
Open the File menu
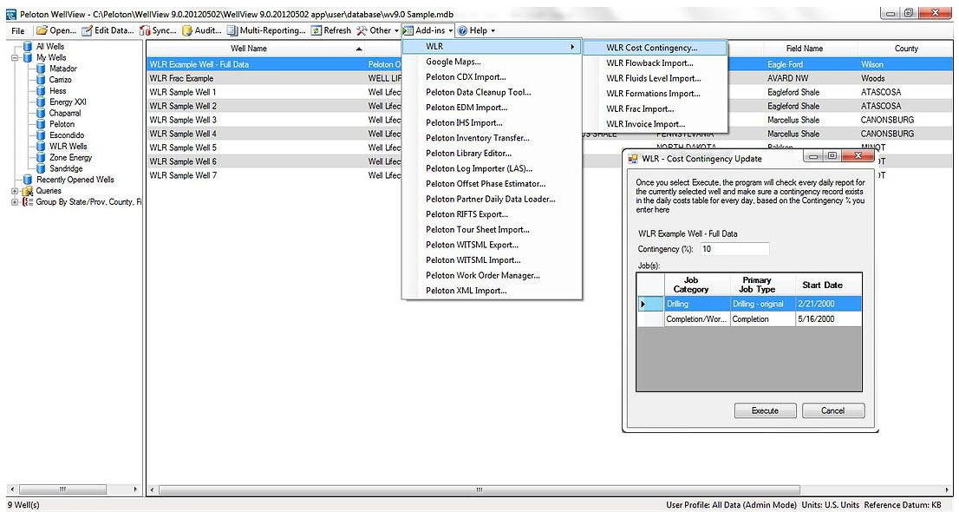[17, 30]
